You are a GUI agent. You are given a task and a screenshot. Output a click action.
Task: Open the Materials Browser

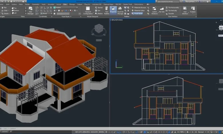coord(139,7)
